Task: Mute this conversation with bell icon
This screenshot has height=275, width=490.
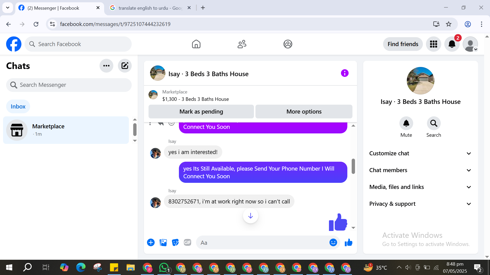Action: click(406, 123)
